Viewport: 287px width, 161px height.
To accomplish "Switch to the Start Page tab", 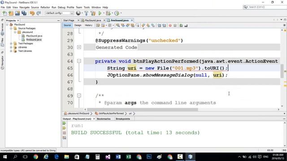I will coord(69,20).
